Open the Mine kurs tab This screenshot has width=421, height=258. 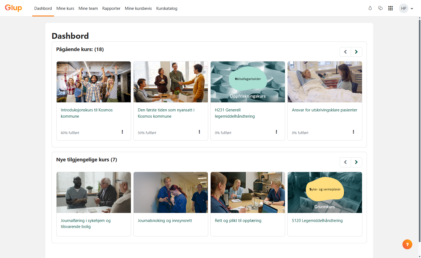coord(65,8)
